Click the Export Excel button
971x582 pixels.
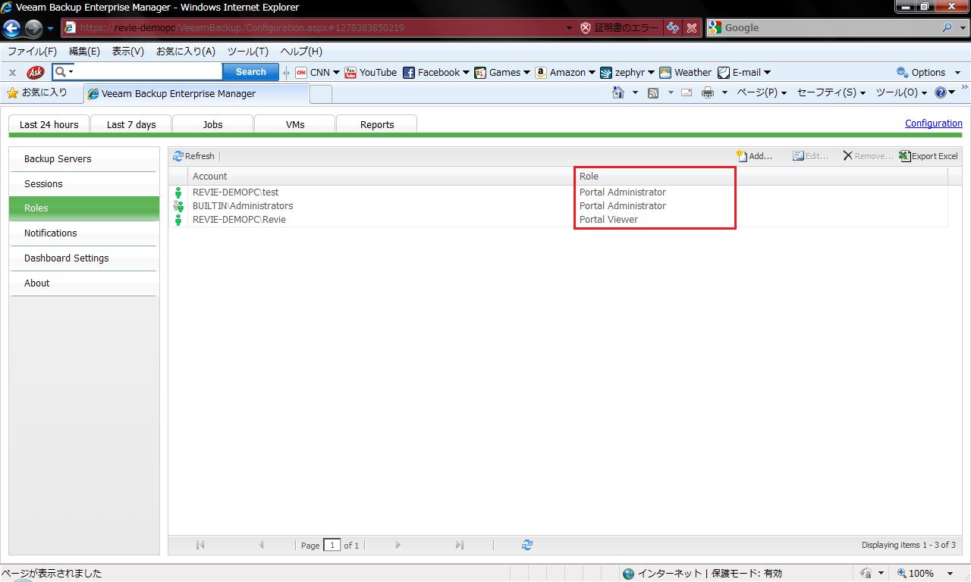point(929,156)
